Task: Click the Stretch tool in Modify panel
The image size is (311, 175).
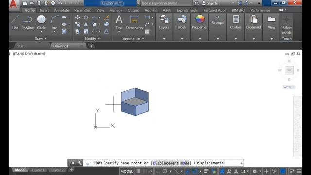Action: coord(78,31)
